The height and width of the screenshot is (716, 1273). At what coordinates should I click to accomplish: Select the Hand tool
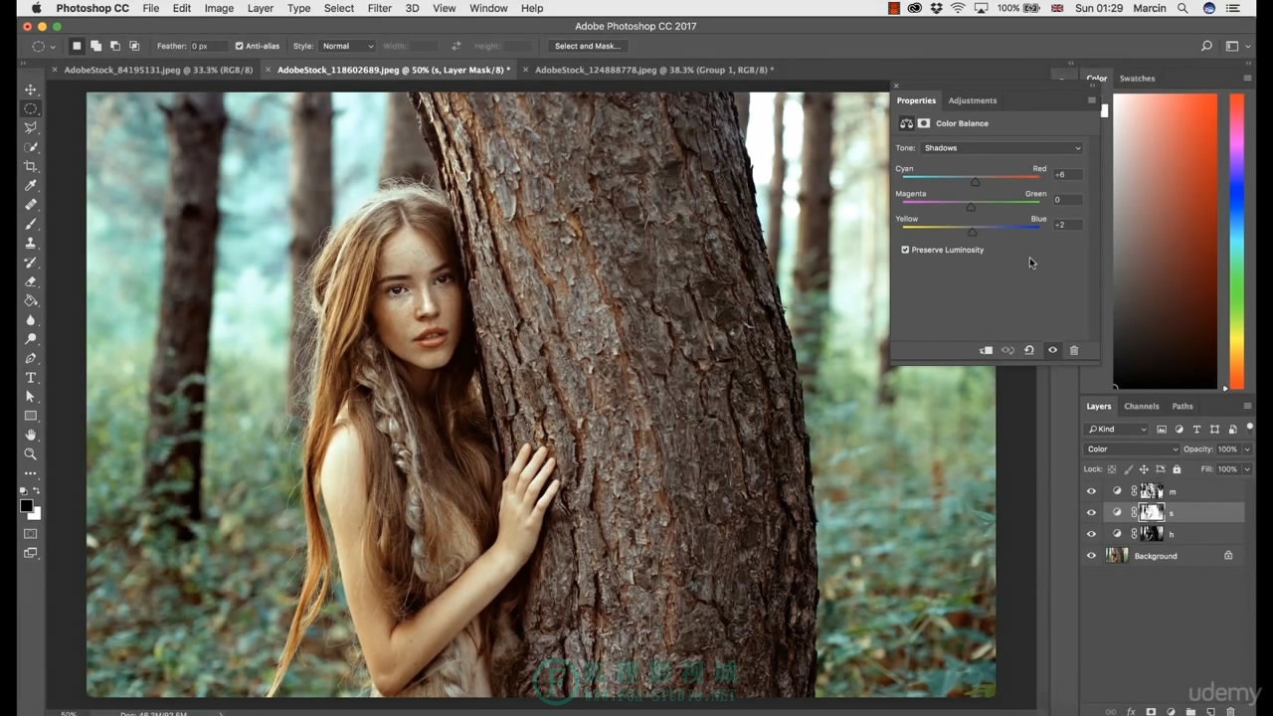pyautogui.click(x=31, y=435)
